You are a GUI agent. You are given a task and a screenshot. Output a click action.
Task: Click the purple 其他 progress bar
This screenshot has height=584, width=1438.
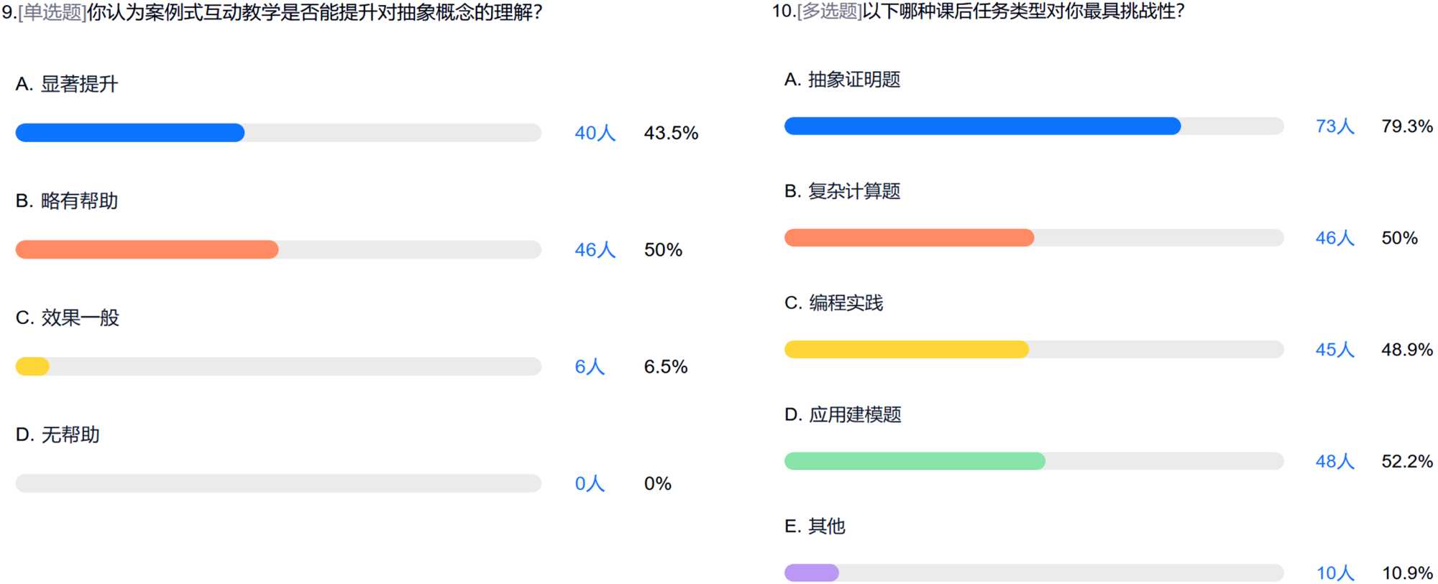[x=812, y=573]
